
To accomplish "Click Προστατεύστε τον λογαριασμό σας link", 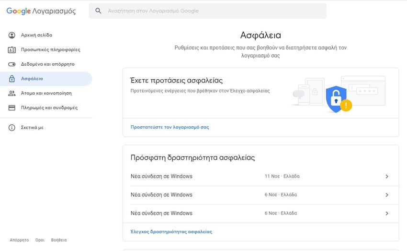I will [x=170, y=127].
